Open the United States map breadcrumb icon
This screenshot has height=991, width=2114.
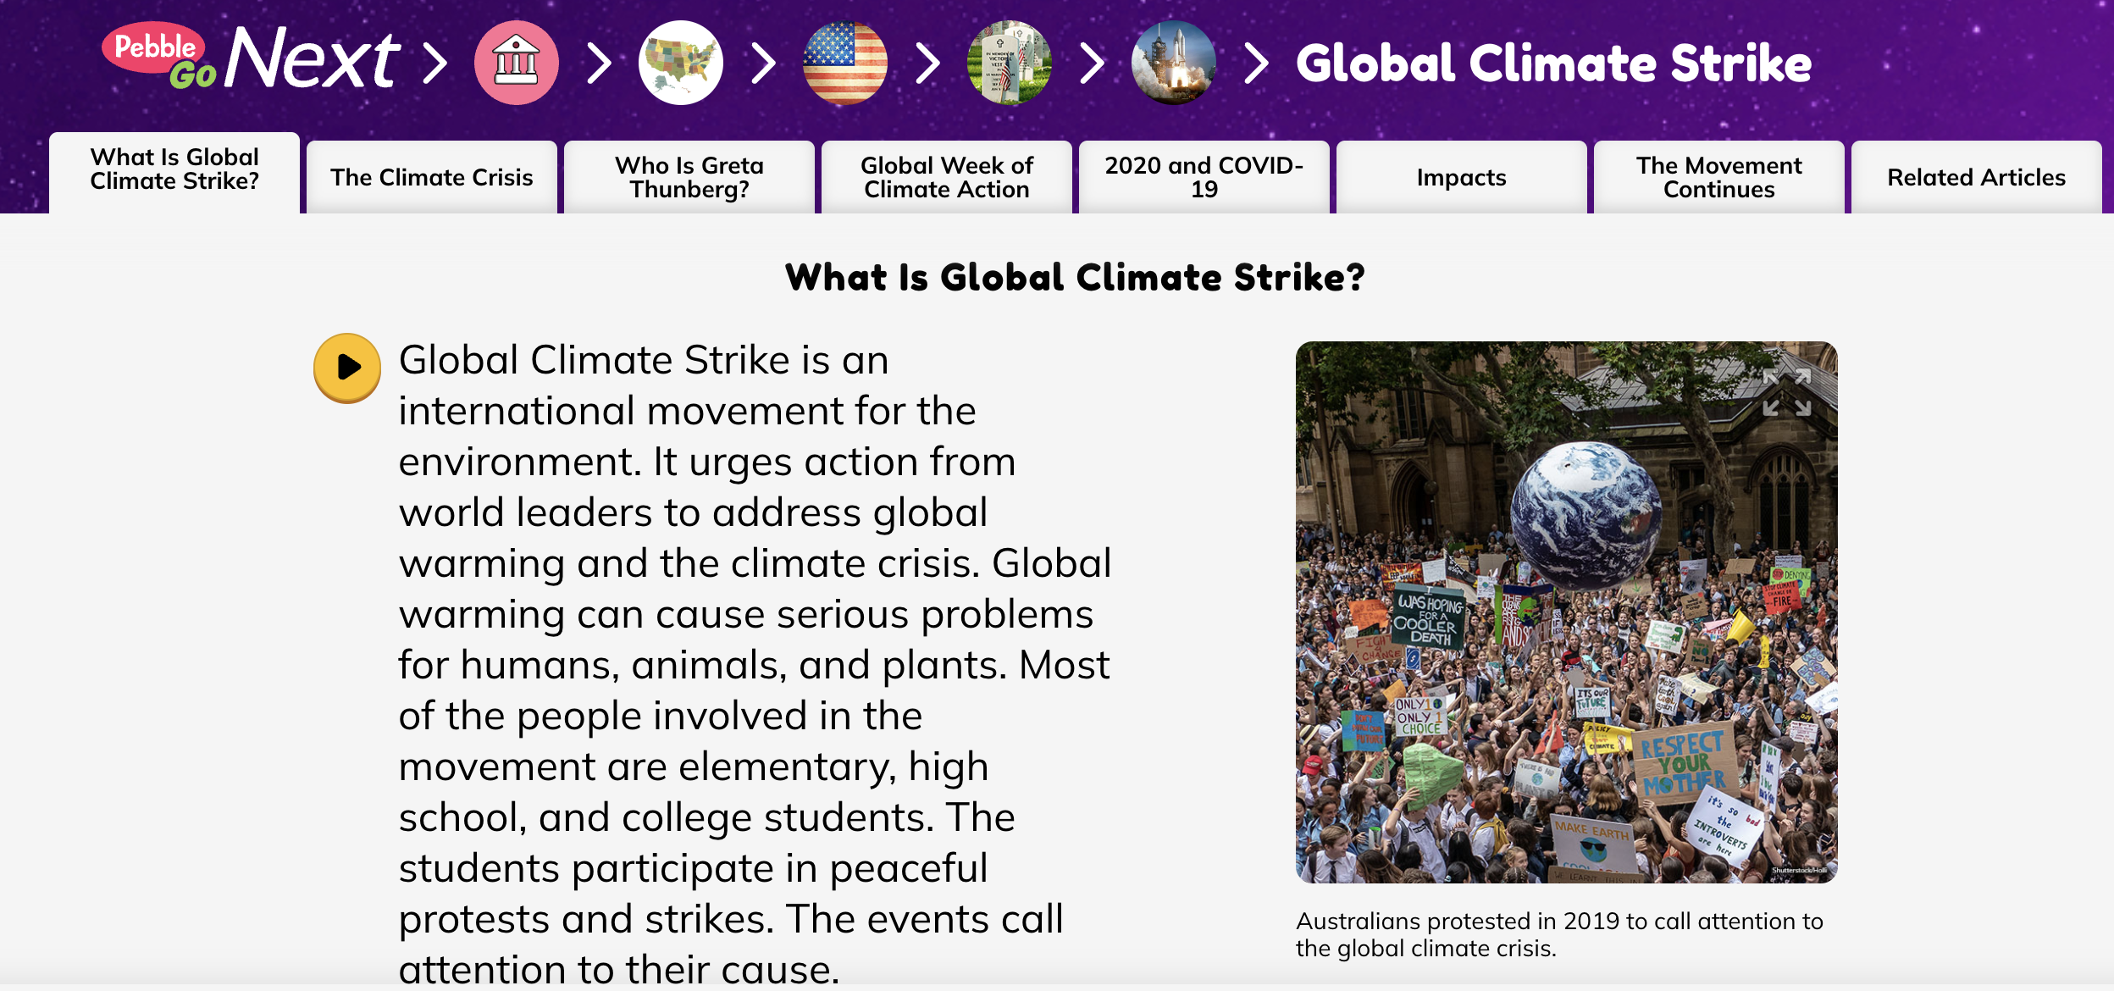(x=680, y=63)
